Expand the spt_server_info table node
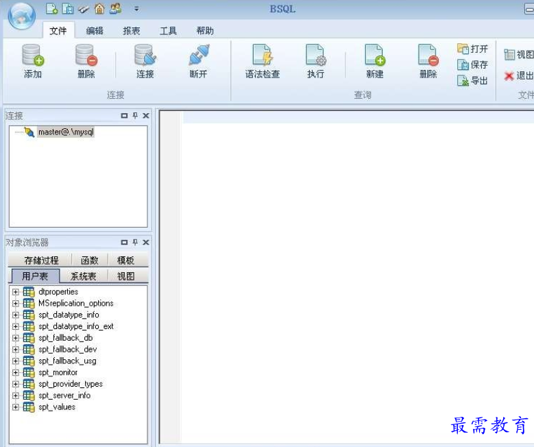The height and width of the screenshot is (447, 534). click(x=15, y=396)
